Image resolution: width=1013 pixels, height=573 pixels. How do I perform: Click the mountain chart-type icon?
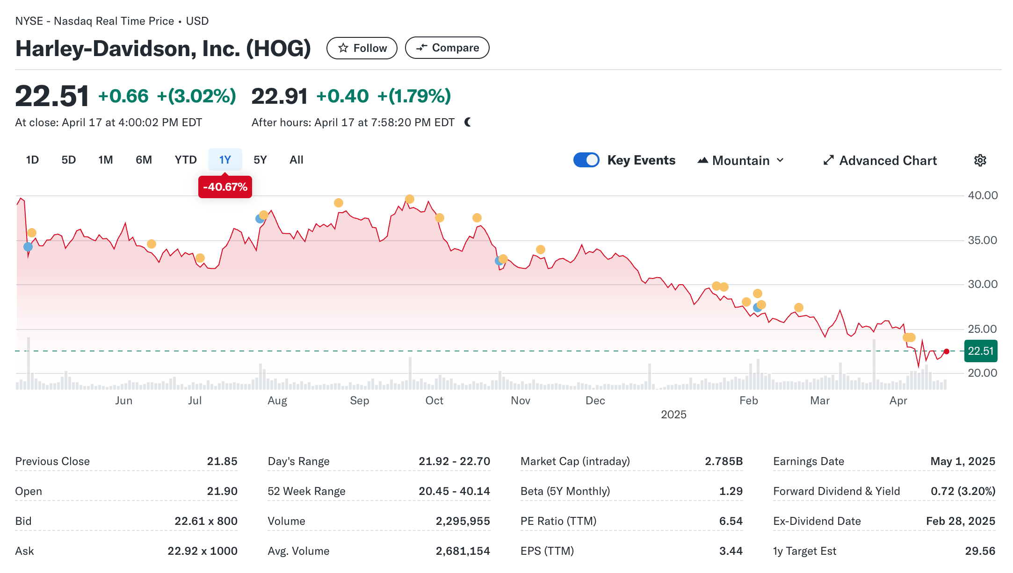[x=702, y=160]
